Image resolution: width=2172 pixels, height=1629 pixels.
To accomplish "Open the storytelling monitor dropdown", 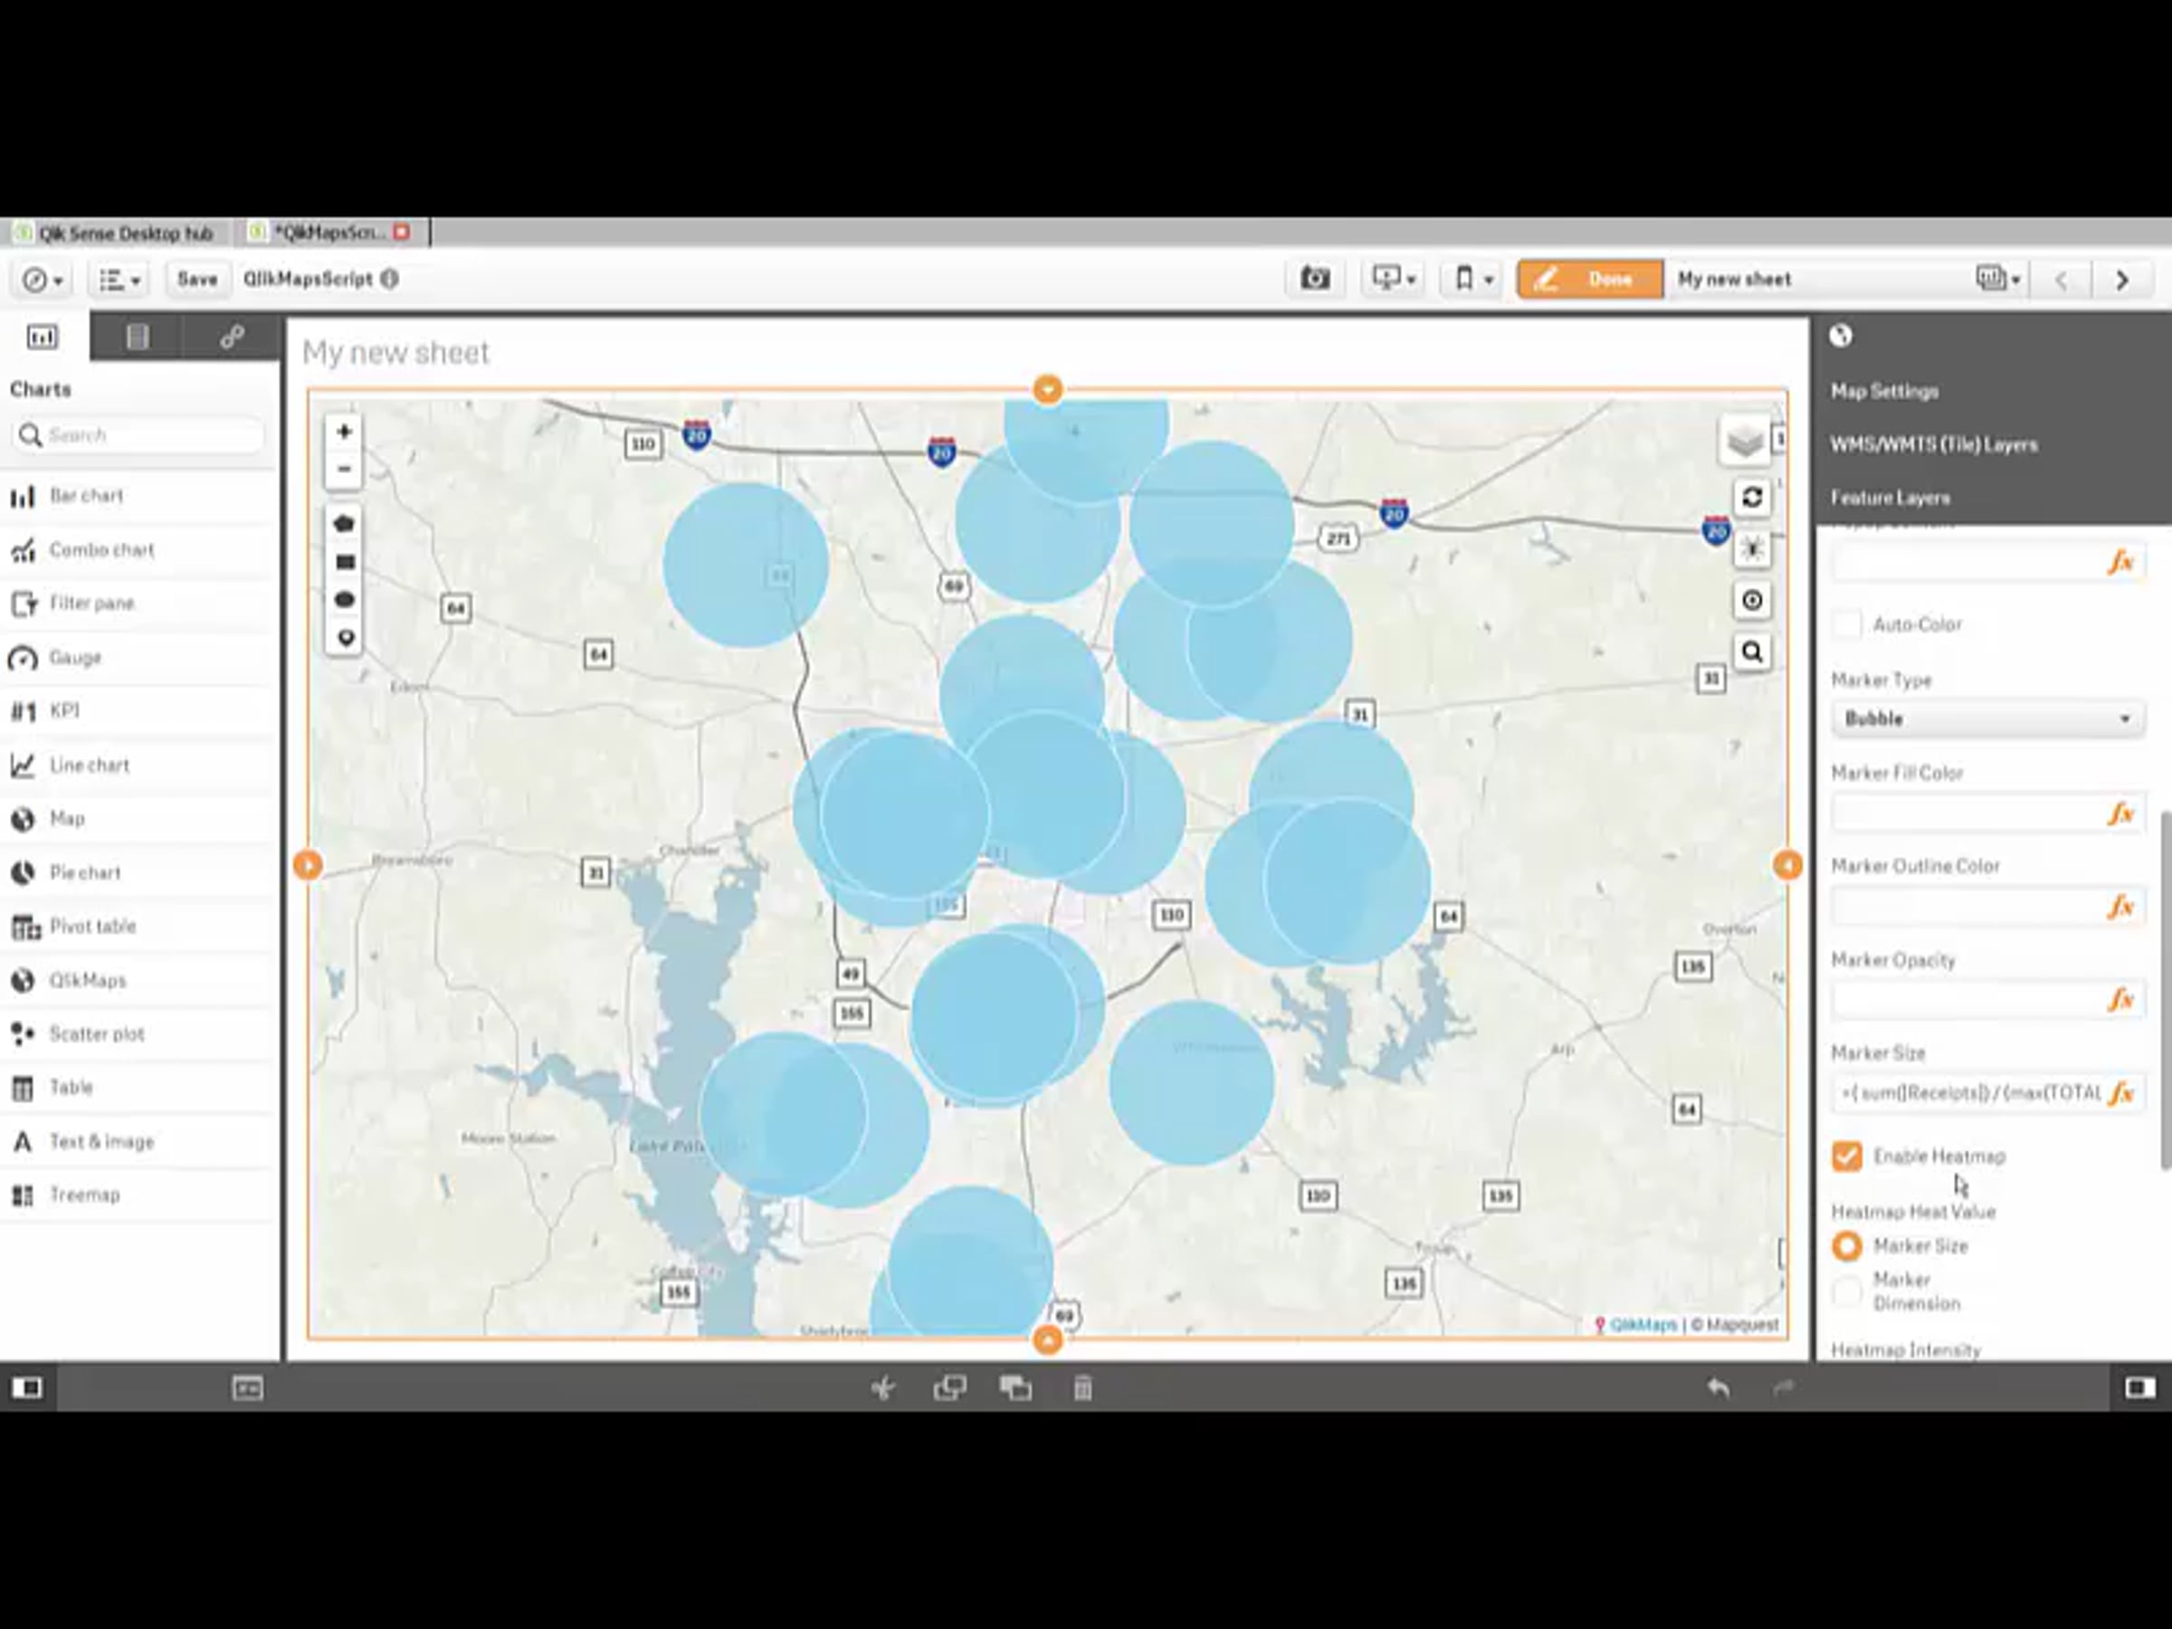I will 1394,279.
